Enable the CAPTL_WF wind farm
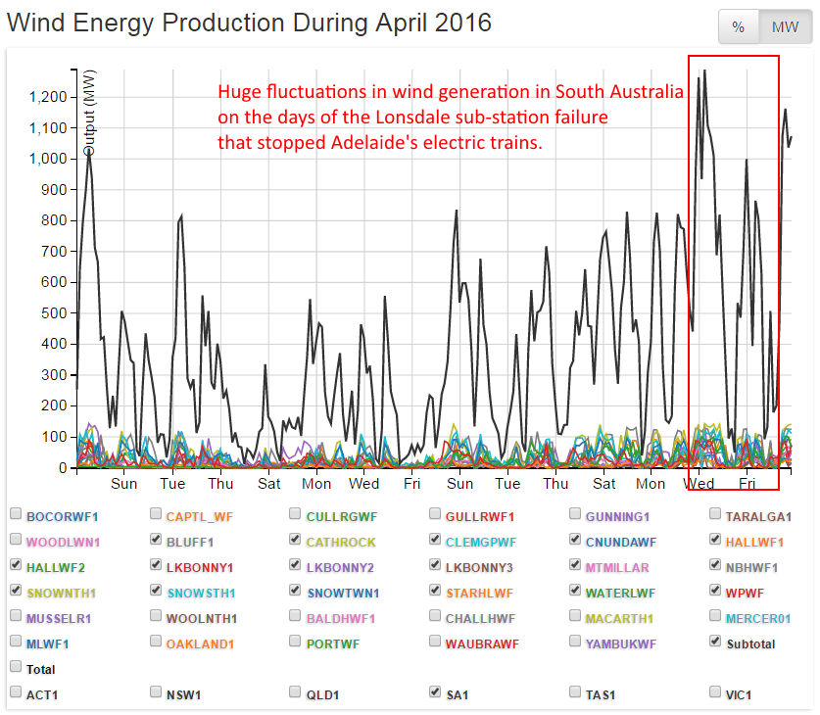Viewport: 820px width, 715px height. [155, 512]
